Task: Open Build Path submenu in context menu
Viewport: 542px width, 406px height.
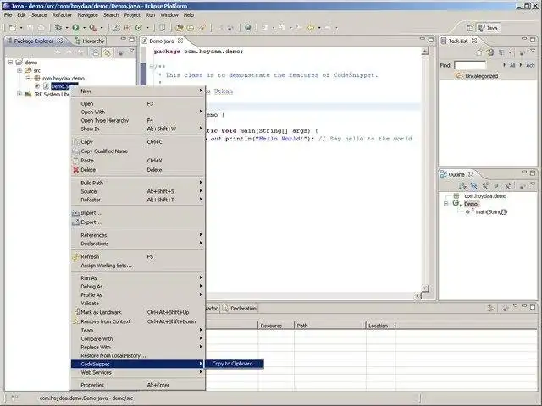Action: pos(137,183)
